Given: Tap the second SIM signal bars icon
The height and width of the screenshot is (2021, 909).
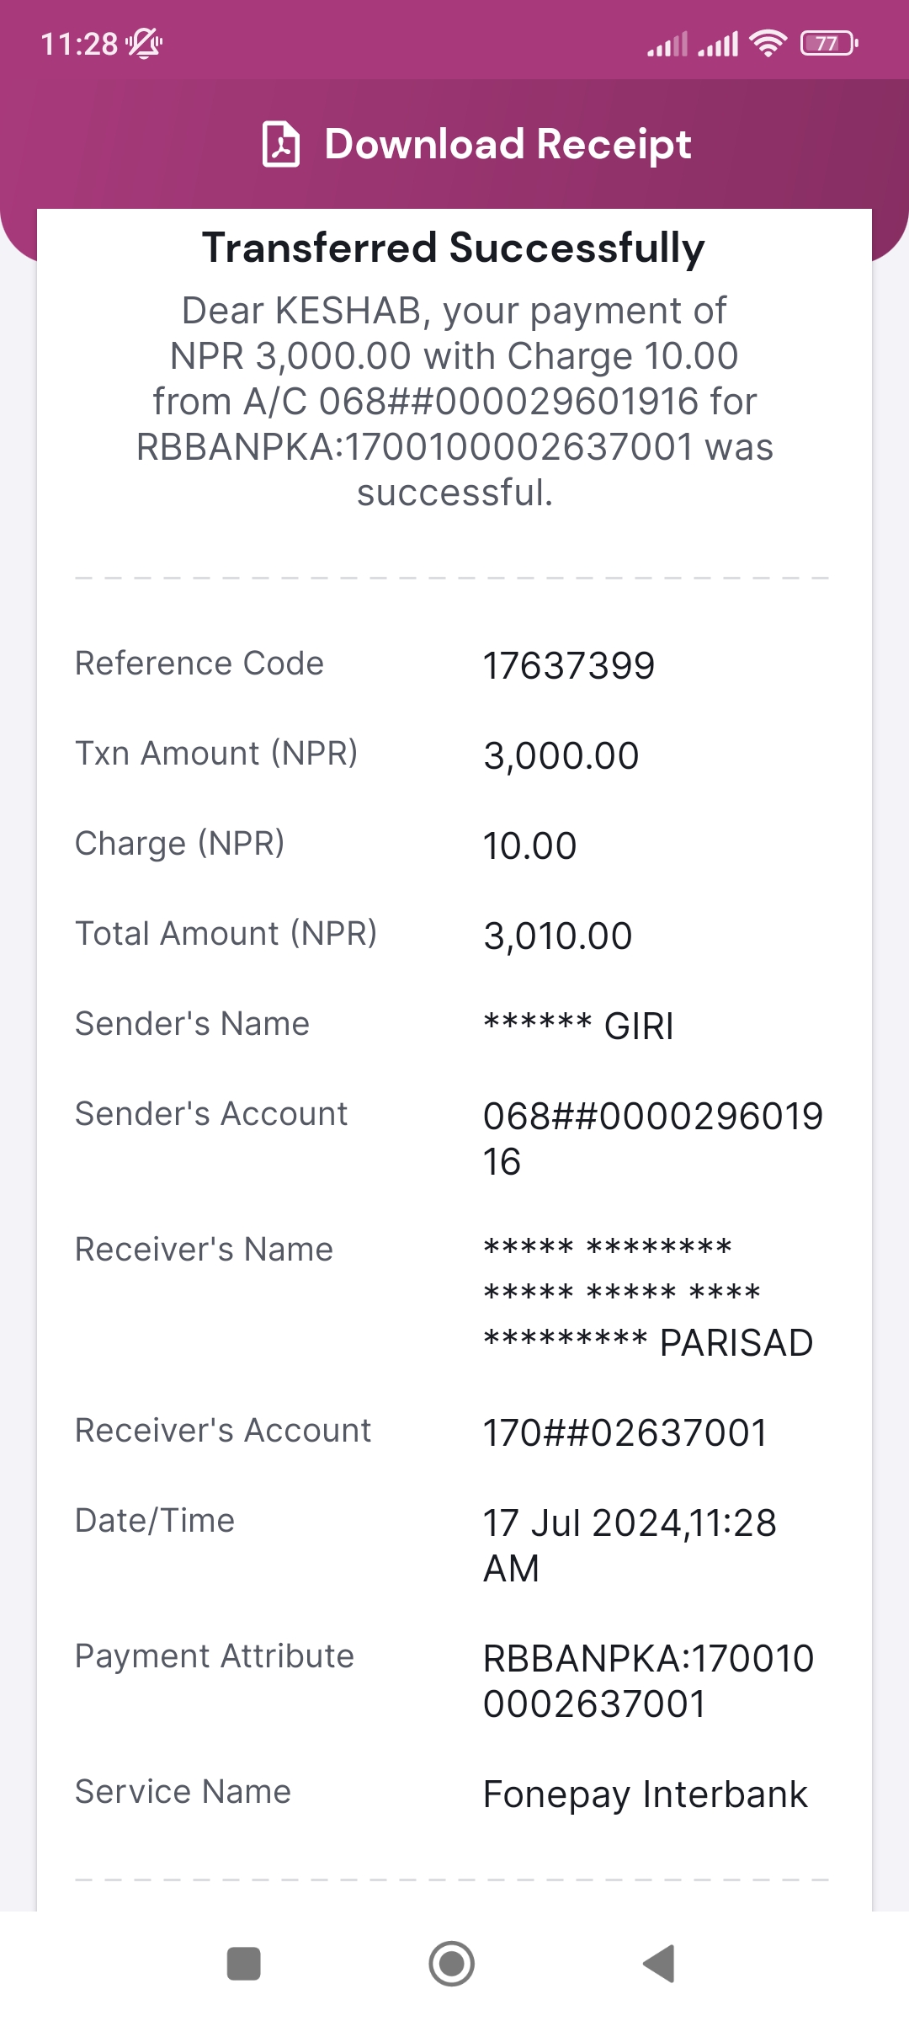Looking at the screenshot, I should pos(718,44).
